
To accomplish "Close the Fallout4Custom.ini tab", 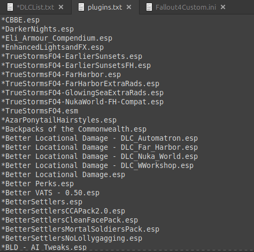I will (223, 7).
